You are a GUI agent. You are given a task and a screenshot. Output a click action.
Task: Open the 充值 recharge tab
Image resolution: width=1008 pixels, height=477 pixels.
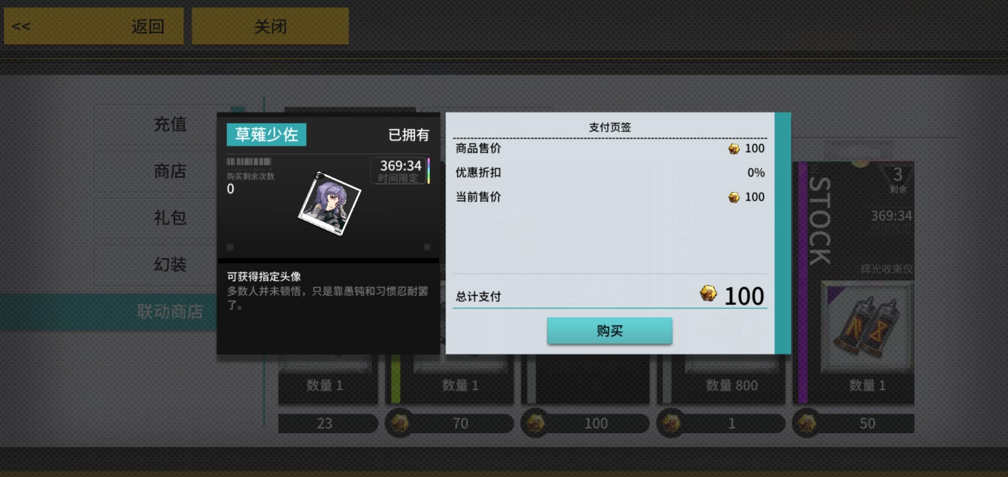(170, 124)
